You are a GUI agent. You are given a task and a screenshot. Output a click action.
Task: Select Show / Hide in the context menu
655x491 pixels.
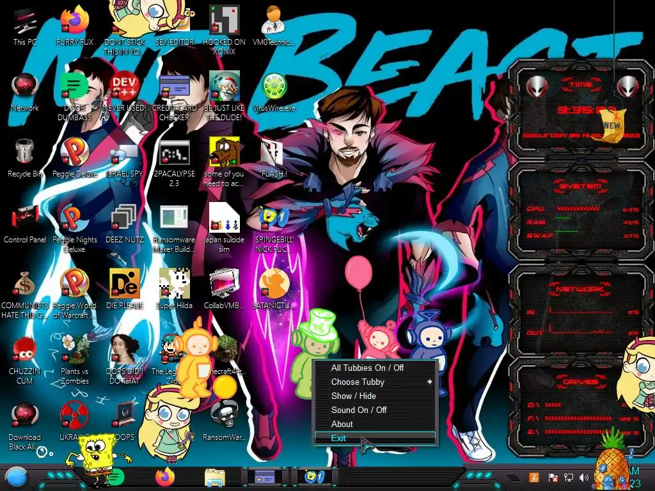click(x=375, y=396)
